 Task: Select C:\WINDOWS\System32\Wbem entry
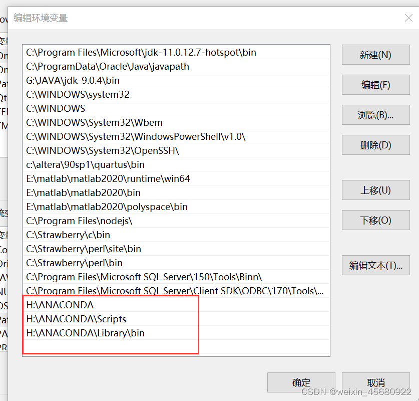[x=176, y=122]
